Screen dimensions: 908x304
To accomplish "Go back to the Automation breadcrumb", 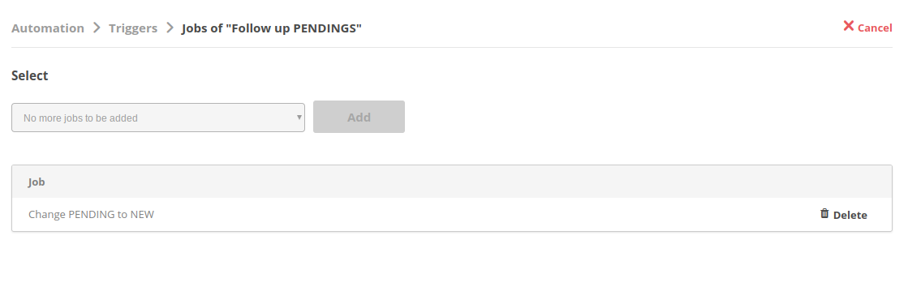I will (x=48, y=28).
